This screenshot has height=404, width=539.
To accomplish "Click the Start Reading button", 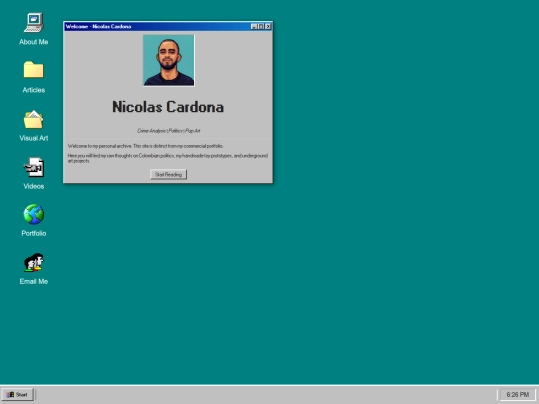I will (x=168, y=175).
